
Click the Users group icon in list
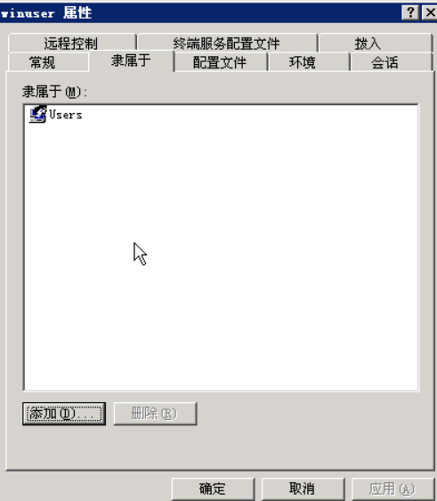tap(37, 115)
